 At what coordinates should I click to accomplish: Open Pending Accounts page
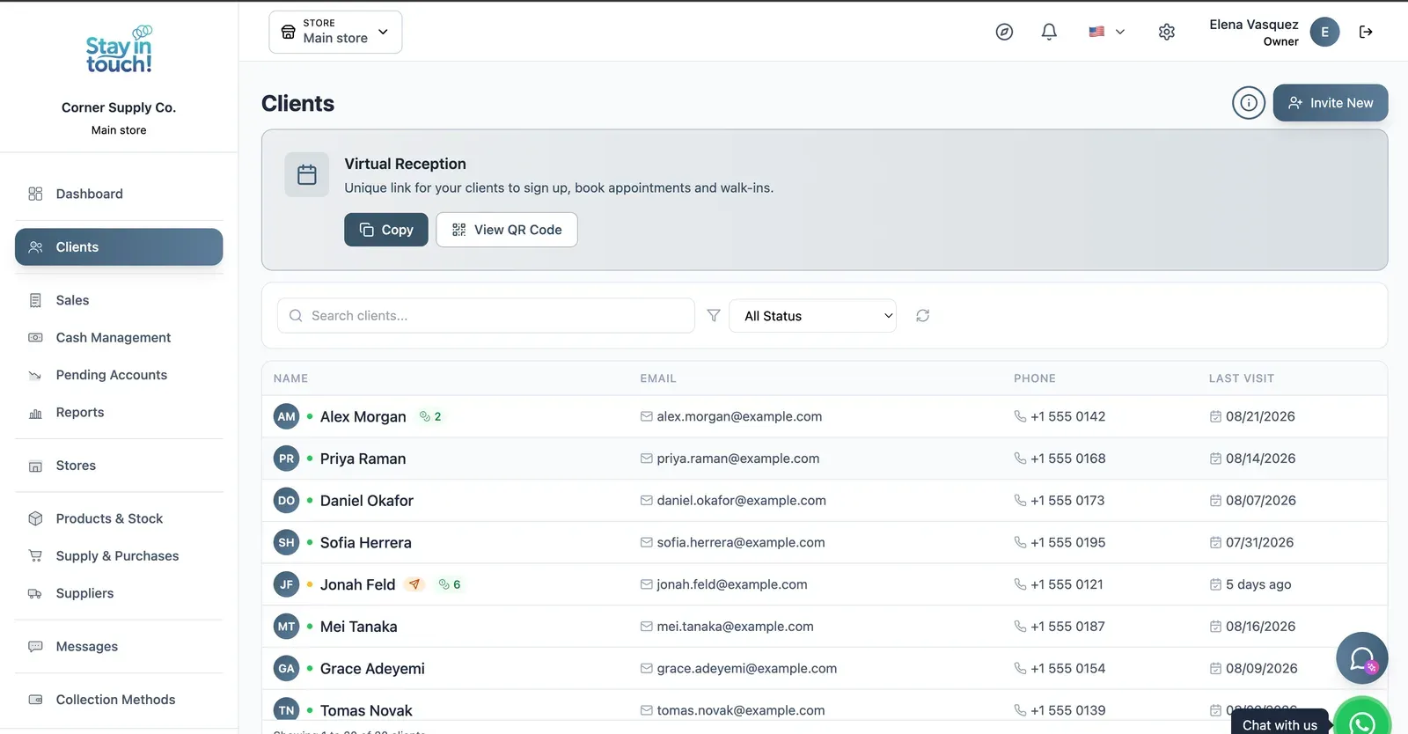coord(119,375)
